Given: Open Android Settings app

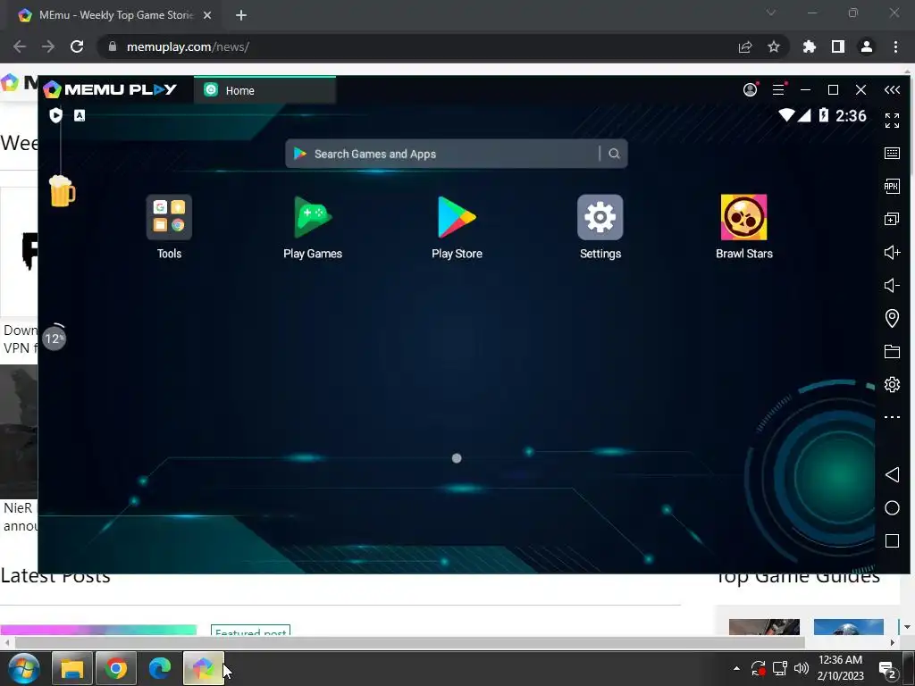Looking at the screenshot, I should pyautogui.click(x=600, y=227).
